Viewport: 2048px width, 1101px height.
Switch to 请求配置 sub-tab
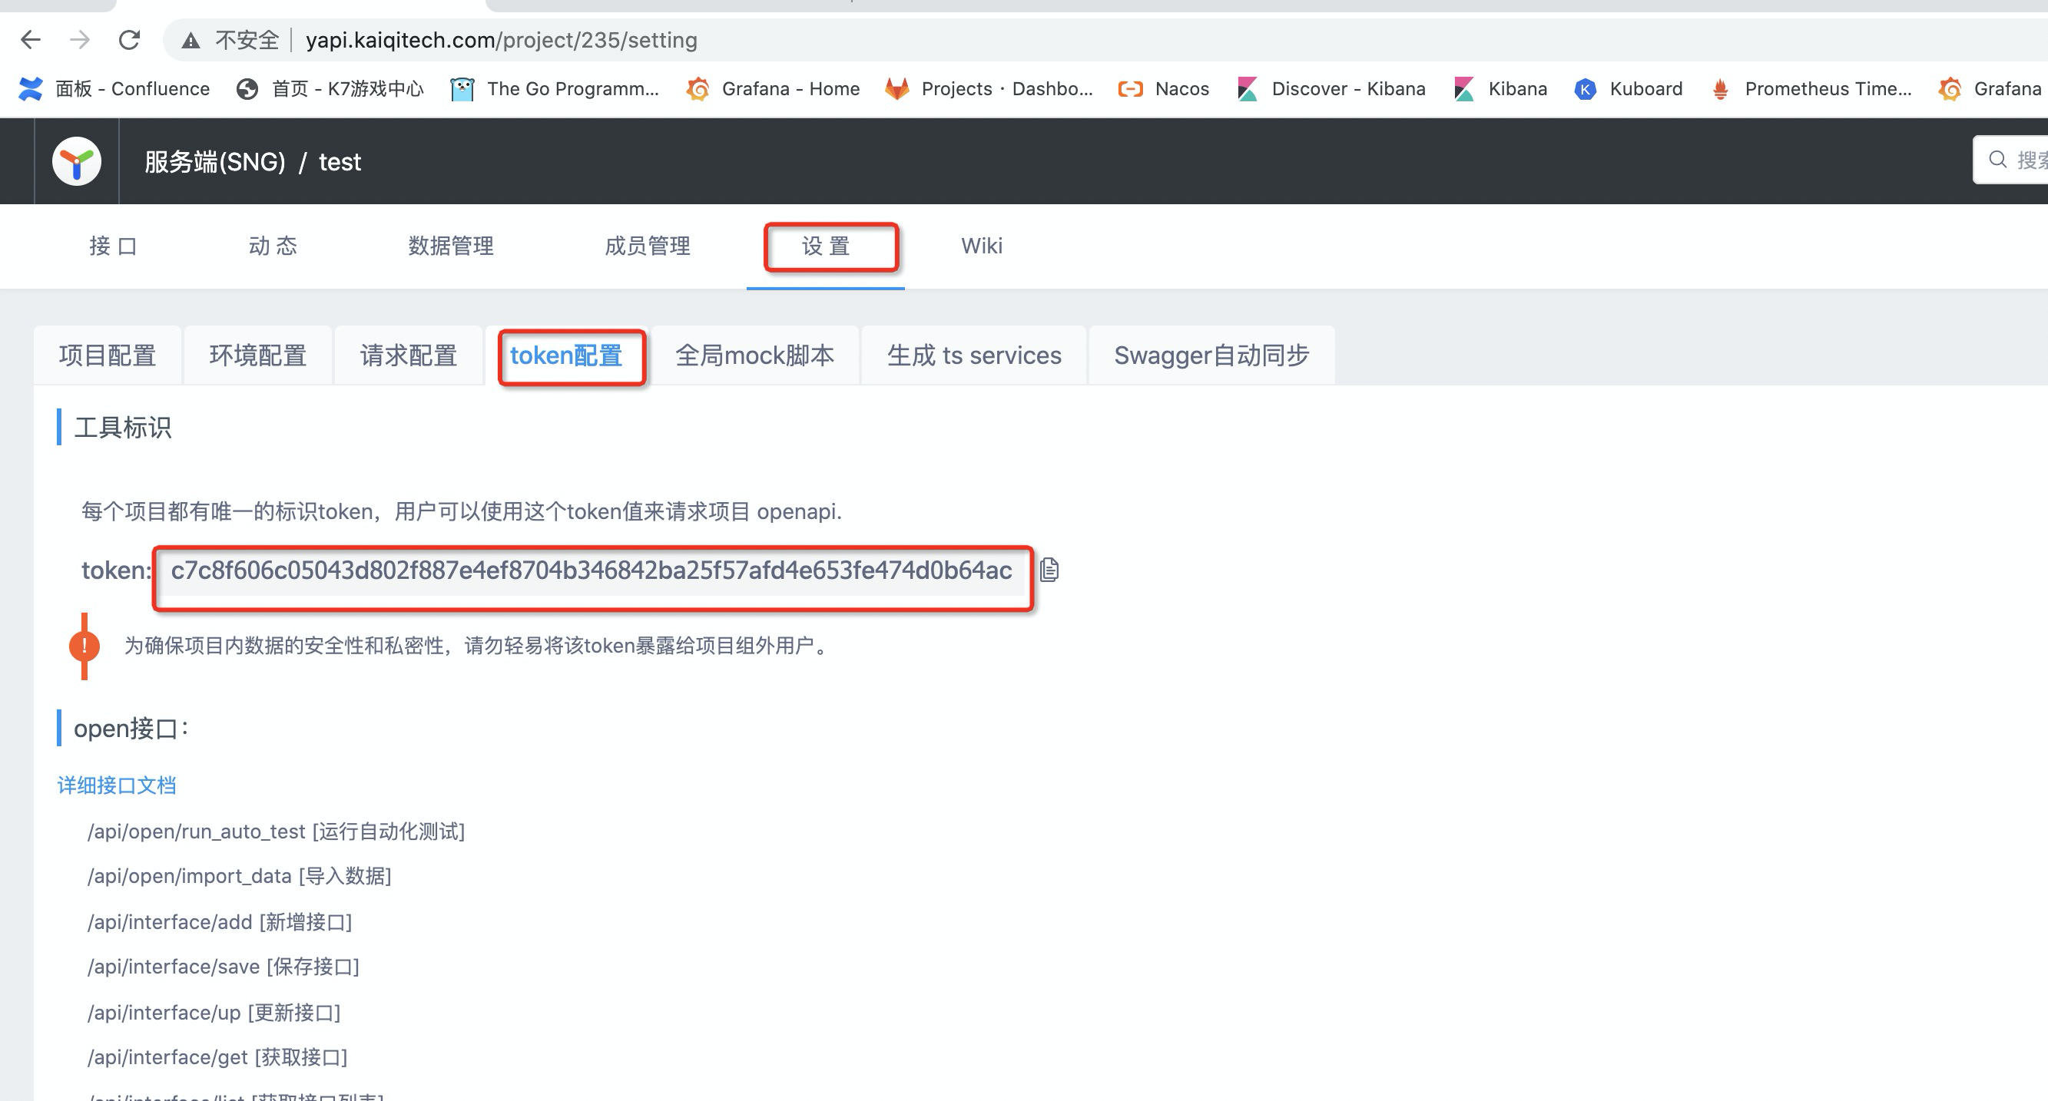409,355
